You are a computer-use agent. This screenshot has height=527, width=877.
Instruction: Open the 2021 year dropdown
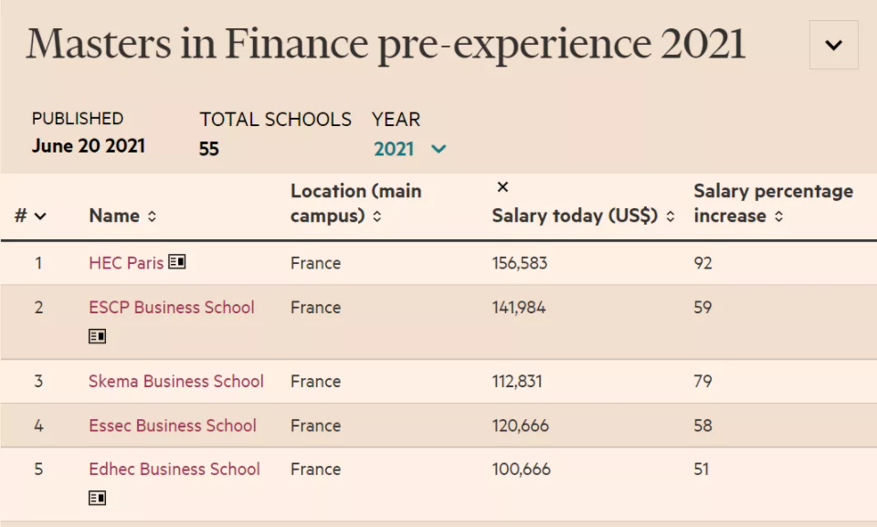coord(410,149)
